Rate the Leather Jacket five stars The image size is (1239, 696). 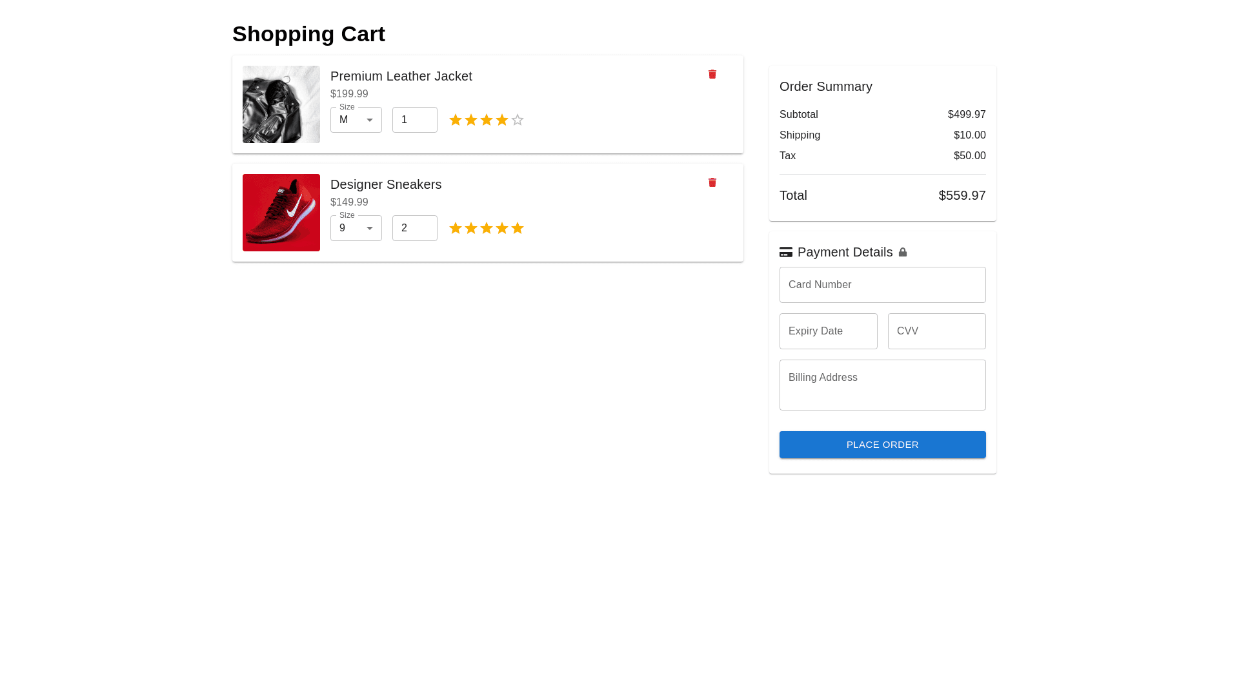(x=518, y=121)
